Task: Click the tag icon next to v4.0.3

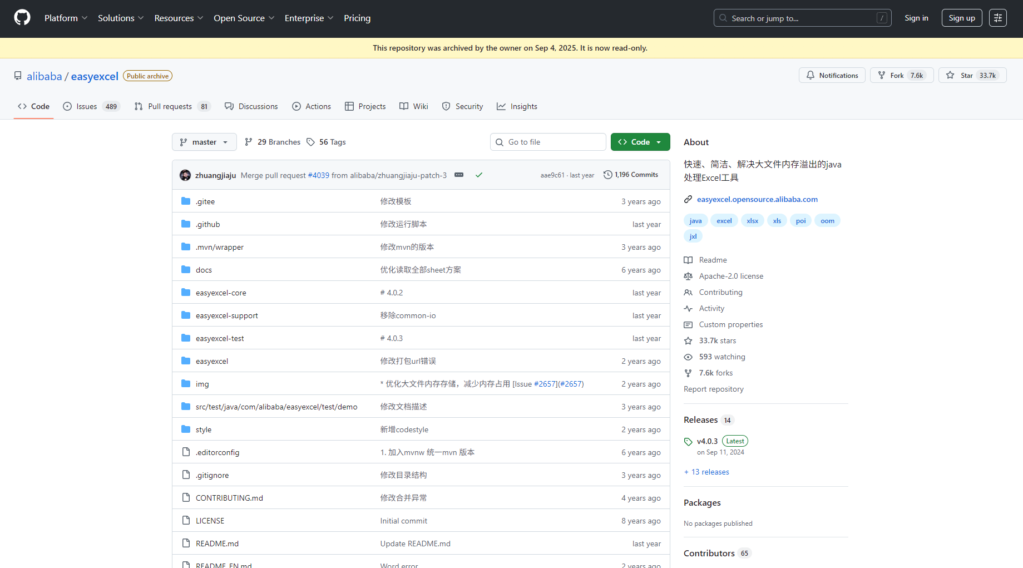Action: point(688,442)
